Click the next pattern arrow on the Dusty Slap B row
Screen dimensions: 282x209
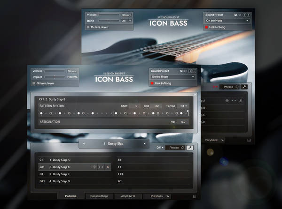coord(102,167)
